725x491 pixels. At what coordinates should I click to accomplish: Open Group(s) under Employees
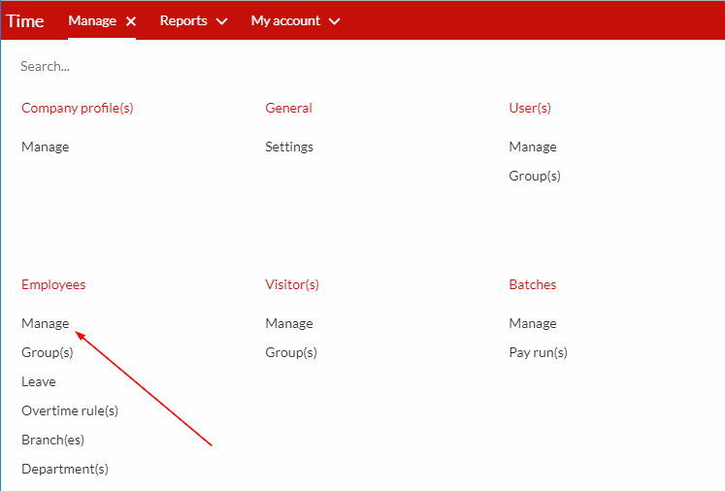(x=48, y=353)
